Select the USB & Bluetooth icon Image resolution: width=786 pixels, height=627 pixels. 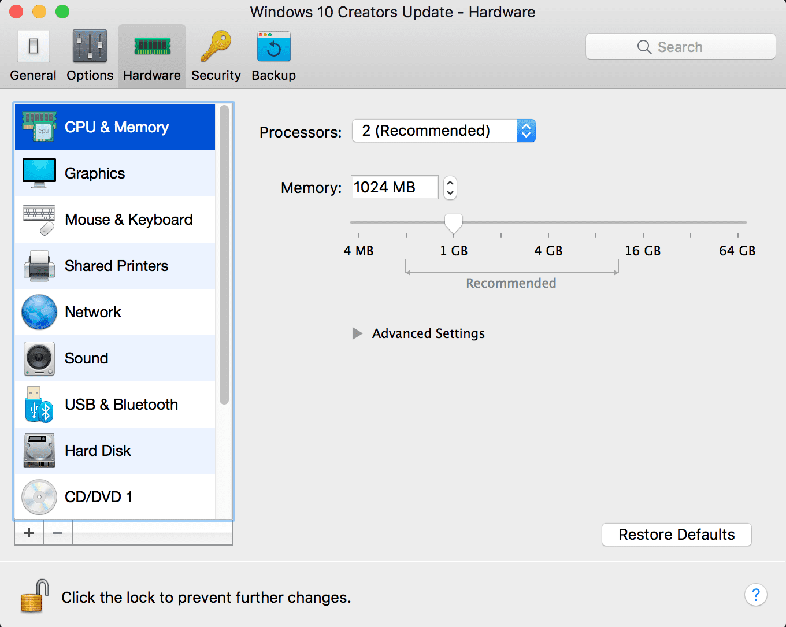coord(39,405)
